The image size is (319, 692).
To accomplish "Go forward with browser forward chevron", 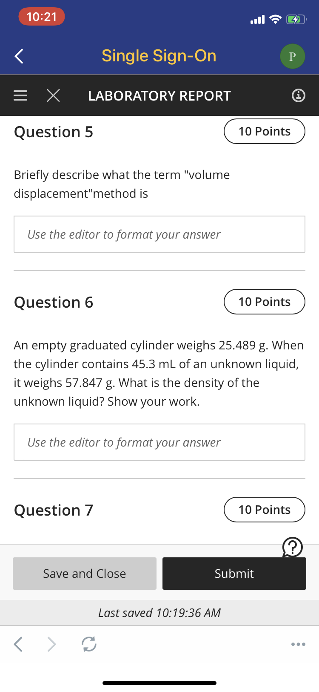I will (51, 644).
